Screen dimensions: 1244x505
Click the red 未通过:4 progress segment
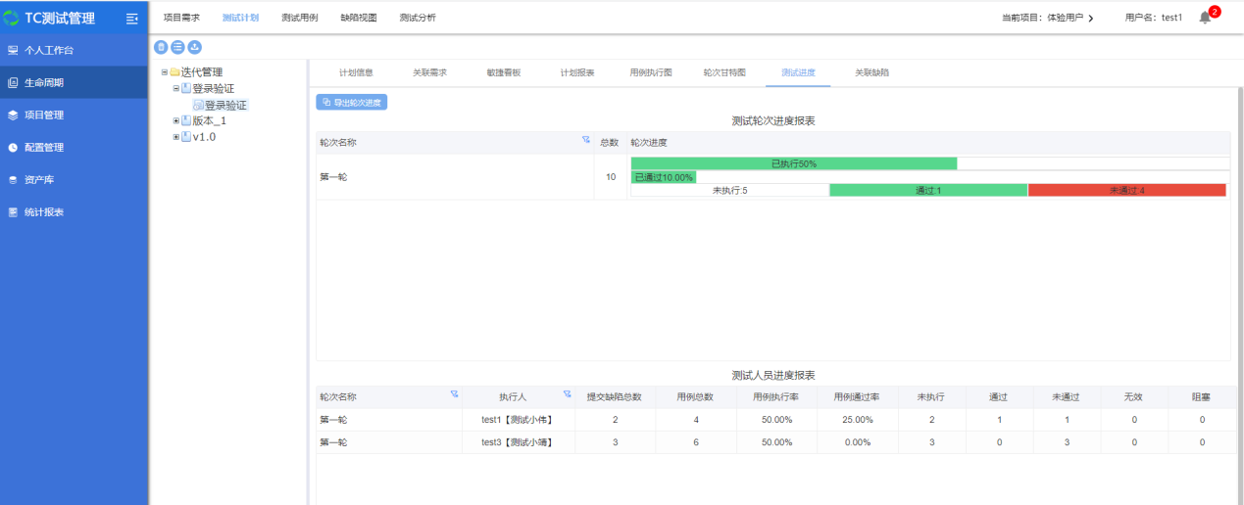click(1126, 191)
